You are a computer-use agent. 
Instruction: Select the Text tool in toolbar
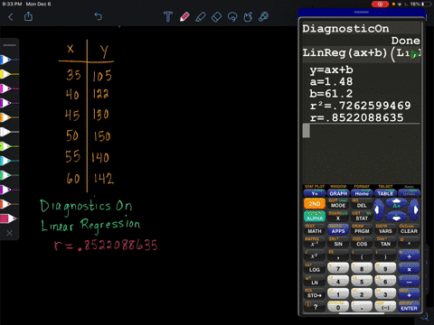pos(168,16)
